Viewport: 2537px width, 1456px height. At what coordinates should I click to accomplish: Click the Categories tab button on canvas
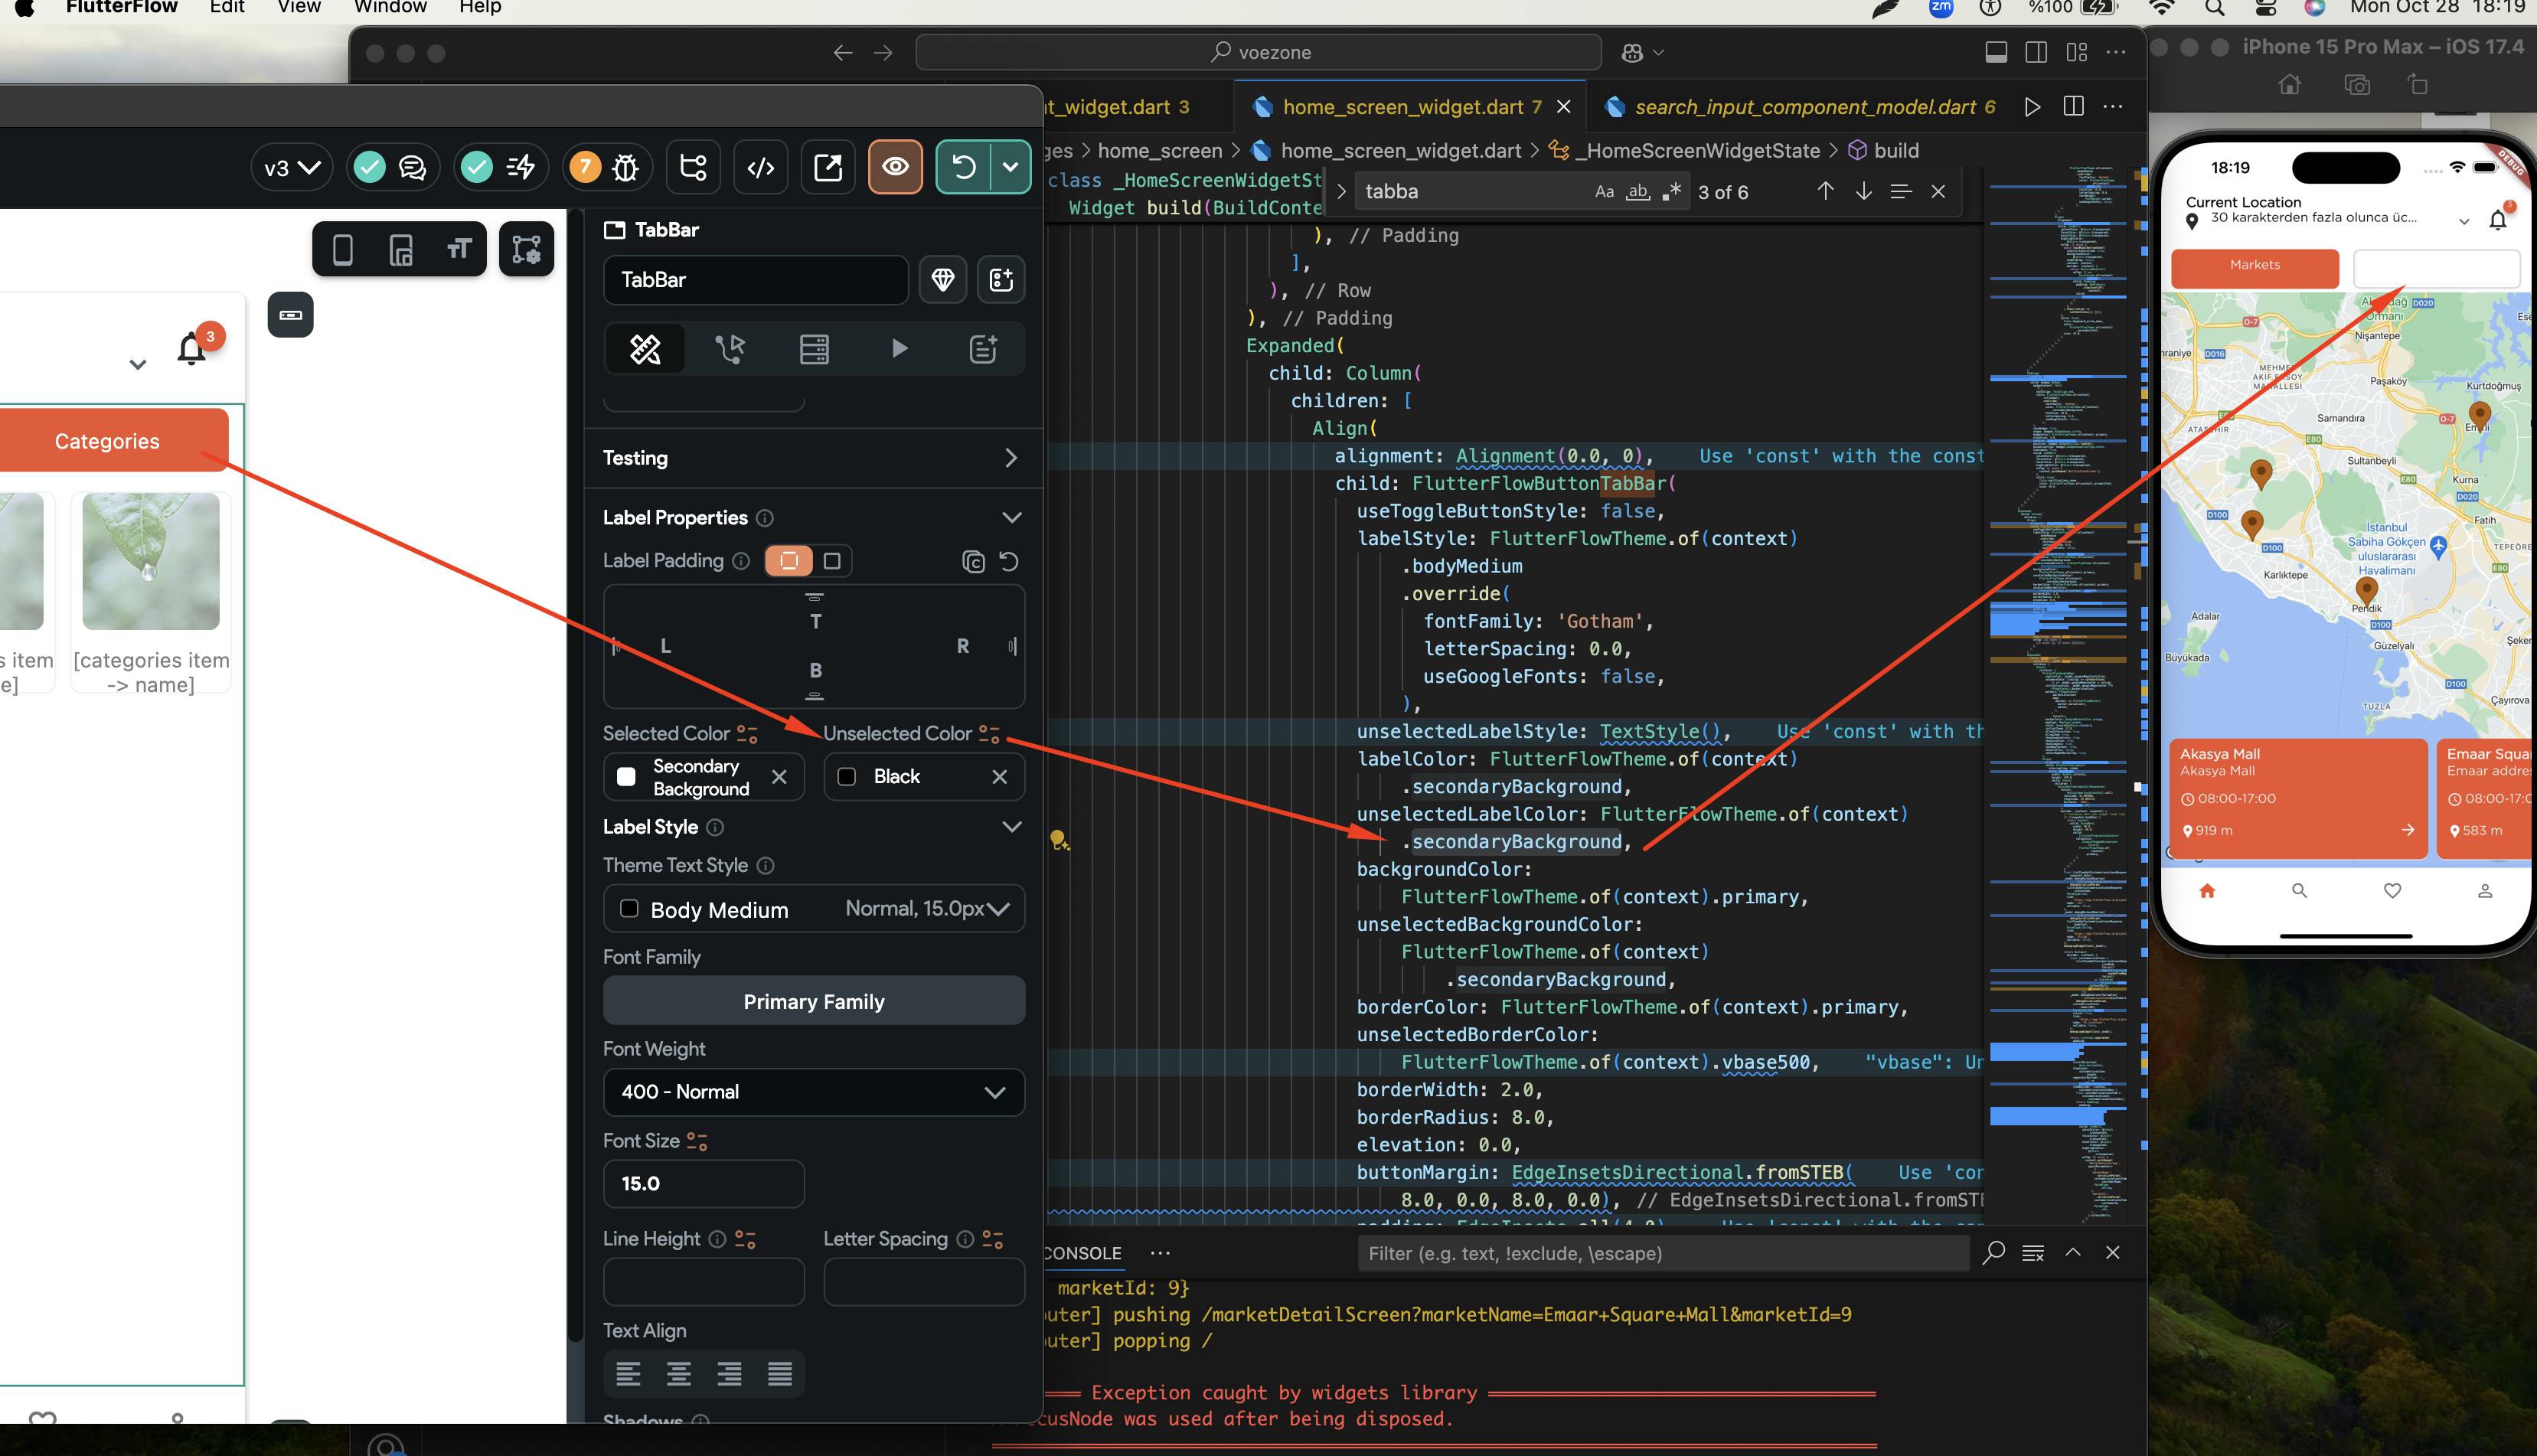[108, 441]
